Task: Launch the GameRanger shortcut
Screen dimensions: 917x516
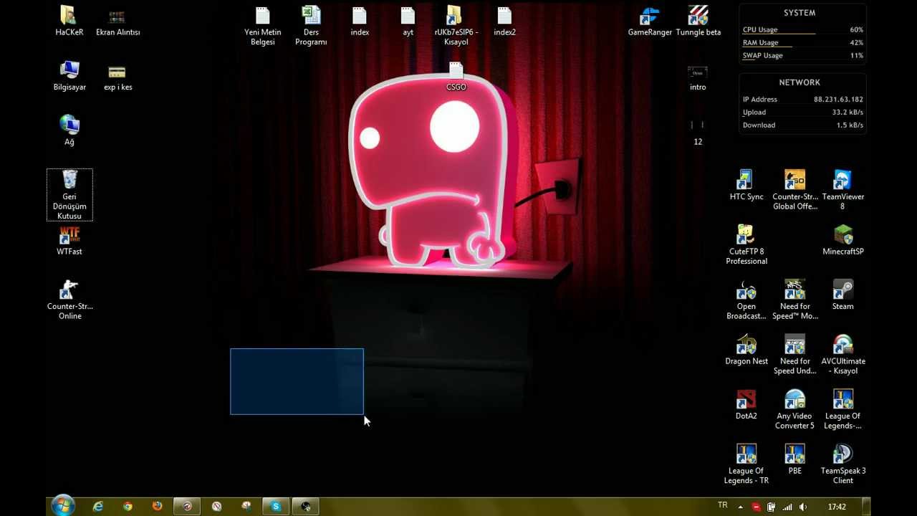Action: (650, 21)
